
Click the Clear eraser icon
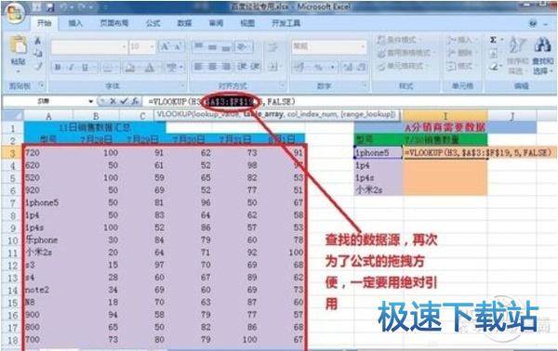point(493,67)
